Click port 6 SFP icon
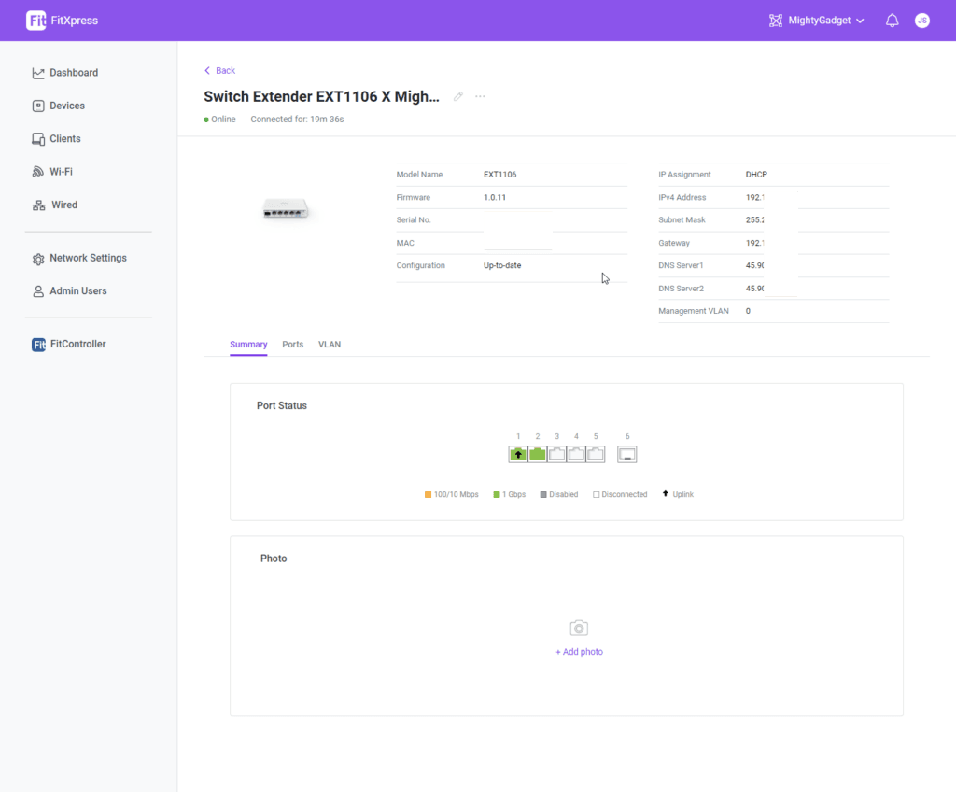Image resolution: width=956 pixels, height=792 pixels. coord(626,454)
